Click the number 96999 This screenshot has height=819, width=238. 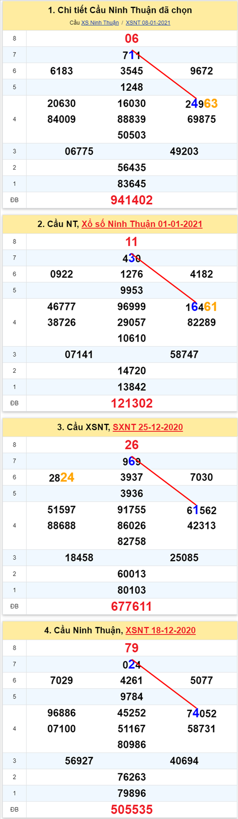click(x=132, y=307)
